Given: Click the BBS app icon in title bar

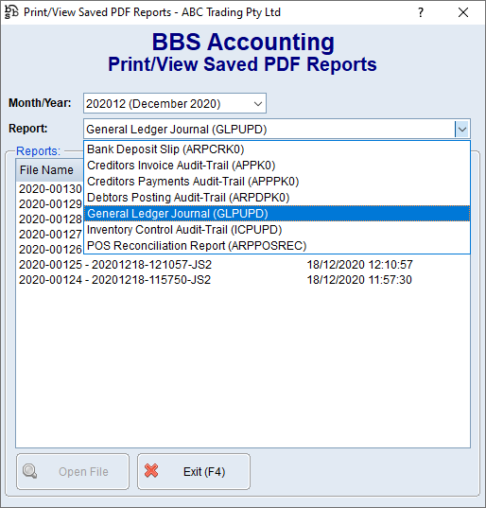Looking at the screenshot, I should coord(11,12).
